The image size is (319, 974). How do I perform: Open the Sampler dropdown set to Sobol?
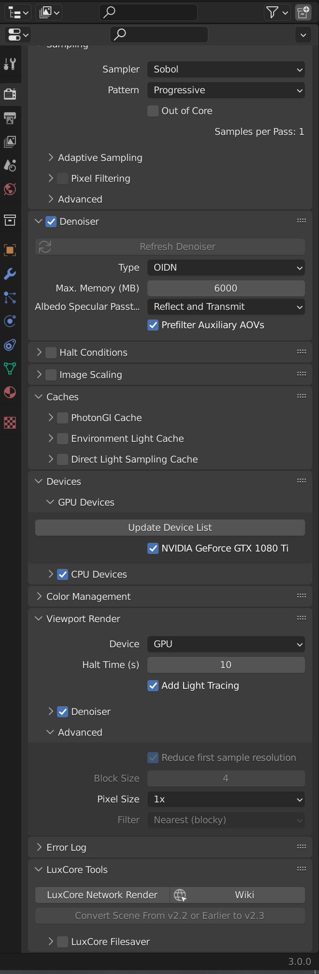tap(226, 70)
